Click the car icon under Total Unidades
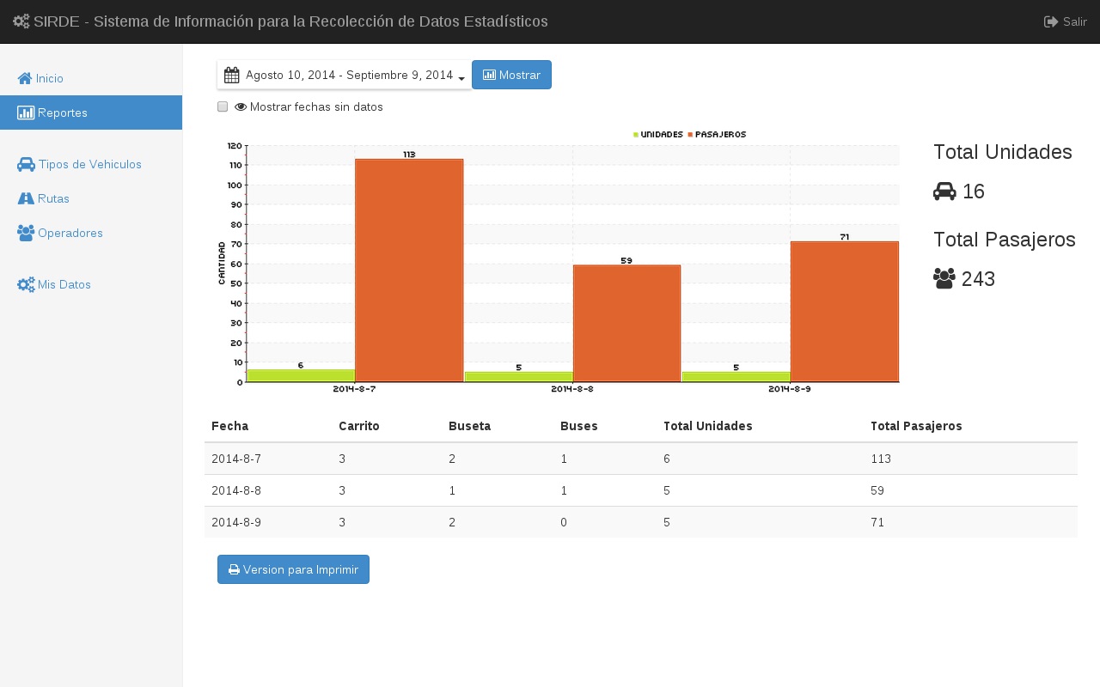 [x=944, y=192]
